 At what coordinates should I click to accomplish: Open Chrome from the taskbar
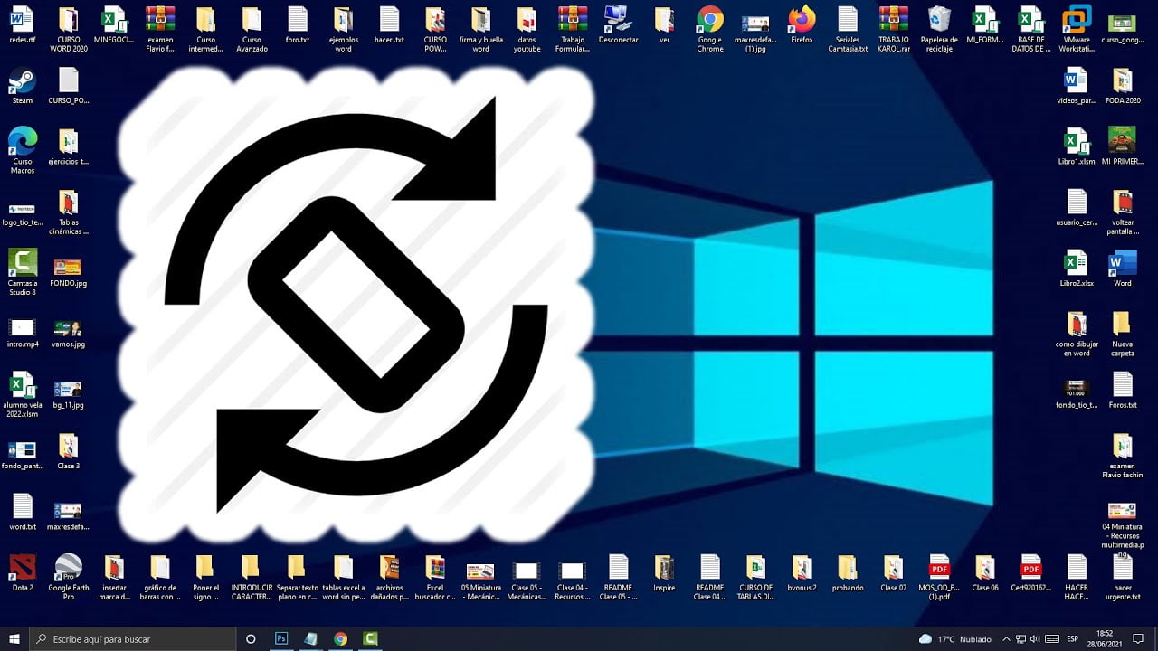click(340, 638)
